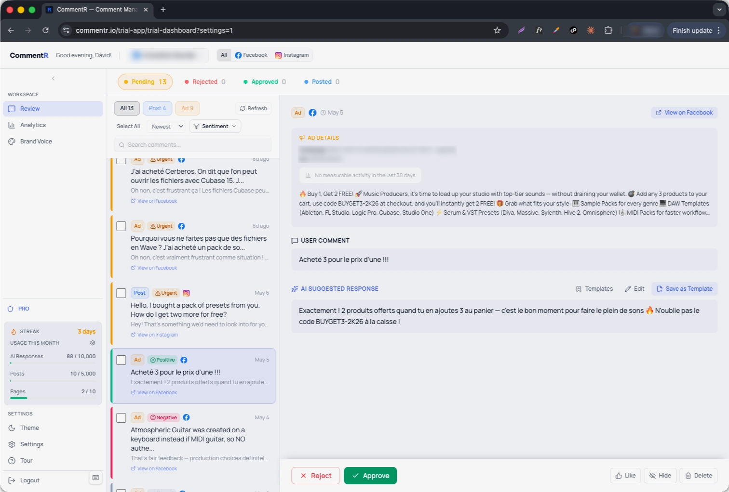Click the keyboard shortcuts icon near Logout
The image size is (729, 492).
pyautogui.click(x=95, y=478)
